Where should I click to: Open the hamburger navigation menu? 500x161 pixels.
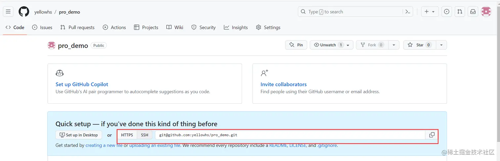click(x=8, y=12)
